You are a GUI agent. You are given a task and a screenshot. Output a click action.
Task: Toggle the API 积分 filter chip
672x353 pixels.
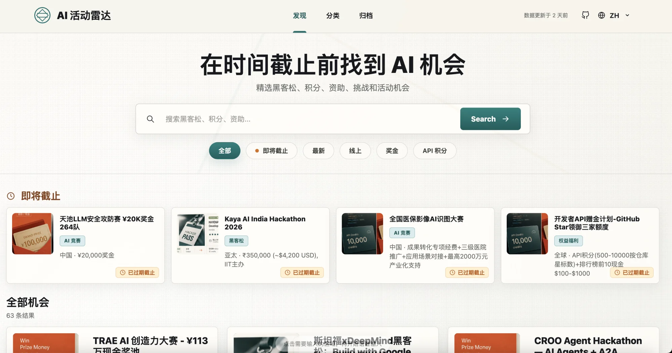click(x=435, y=151)
